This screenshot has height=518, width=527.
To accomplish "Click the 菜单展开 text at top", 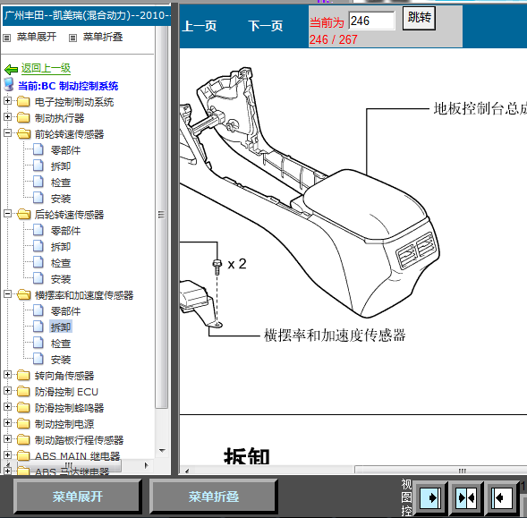I will (37, 37).
